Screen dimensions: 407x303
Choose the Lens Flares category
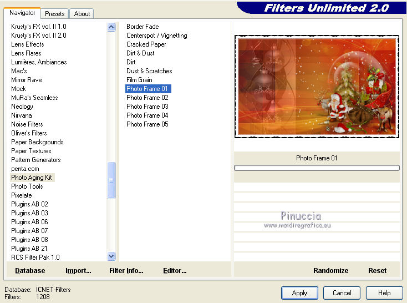26,53
